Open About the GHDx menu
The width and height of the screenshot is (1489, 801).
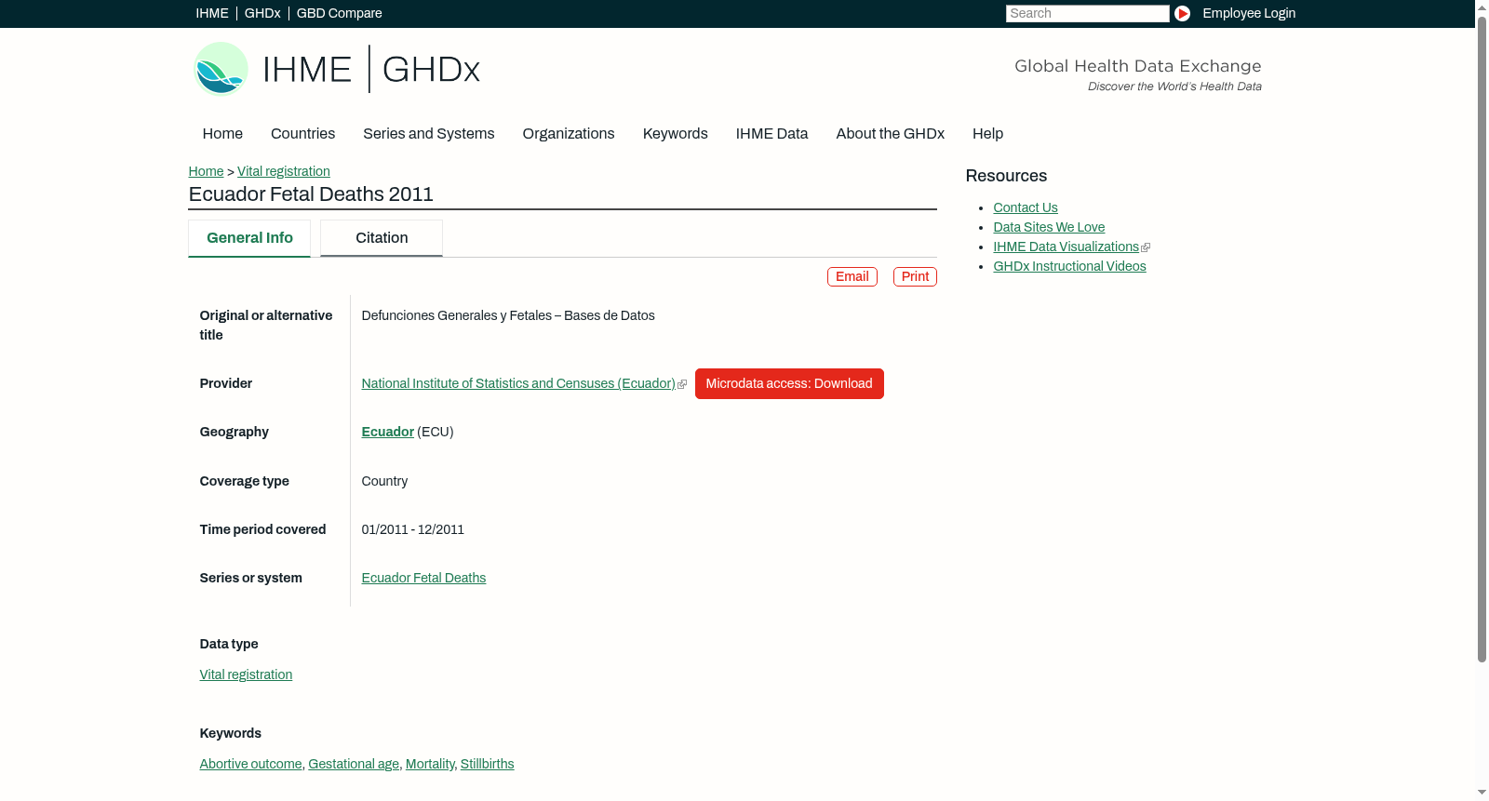(890, 133)
